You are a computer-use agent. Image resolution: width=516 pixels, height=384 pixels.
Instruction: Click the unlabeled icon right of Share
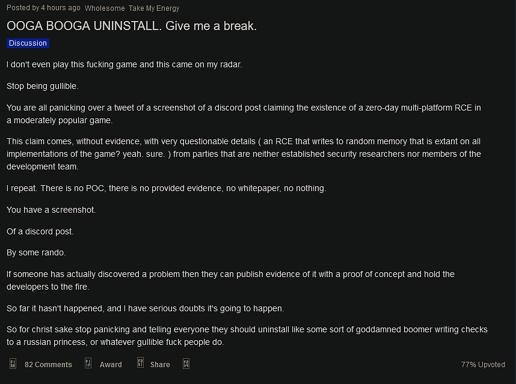click(186, 364)
